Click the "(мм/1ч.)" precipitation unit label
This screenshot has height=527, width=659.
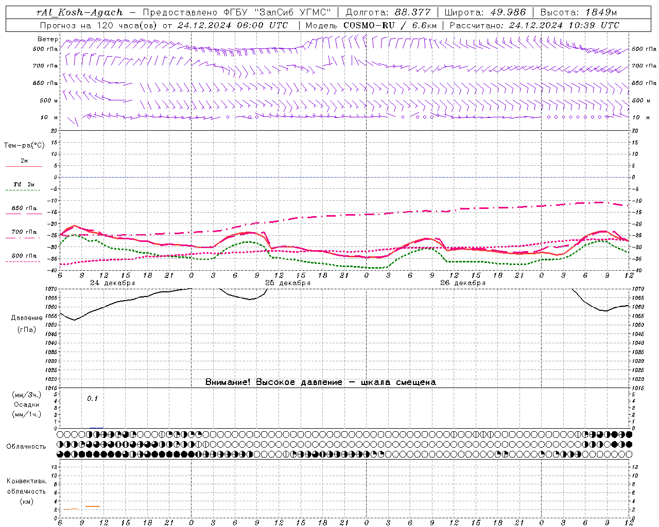point(27,414)
